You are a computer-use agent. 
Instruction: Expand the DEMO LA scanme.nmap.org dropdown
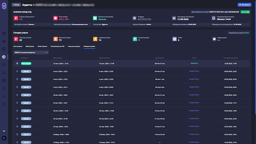click(x=31, y=52)
